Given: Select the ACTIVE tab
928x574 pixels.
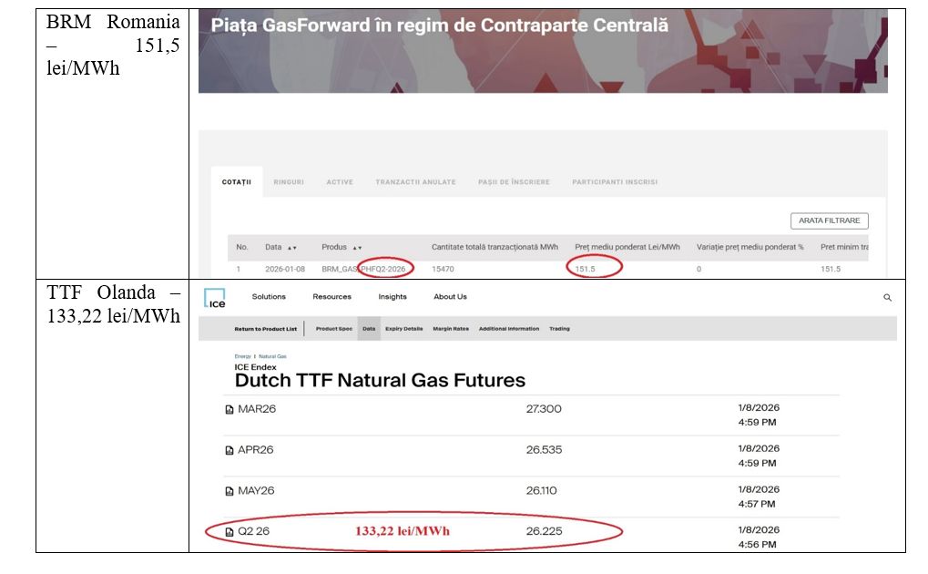Looking at the screenshot, I should coord(340,181).
